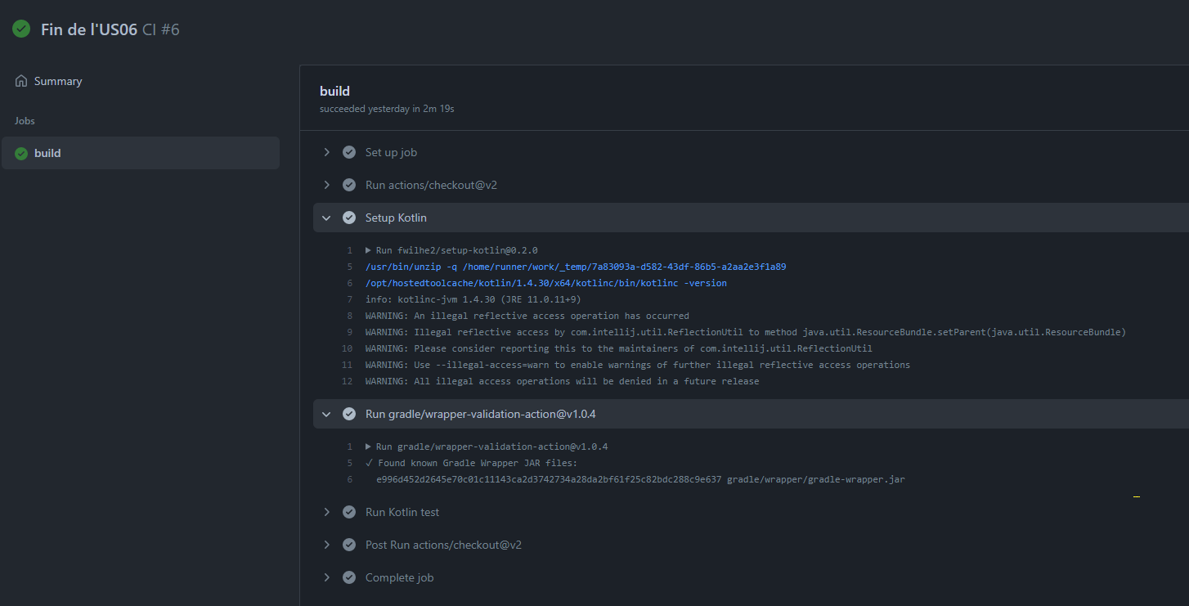
Task: Expand the Run Kotlin test step
Action: coord(326,512)
